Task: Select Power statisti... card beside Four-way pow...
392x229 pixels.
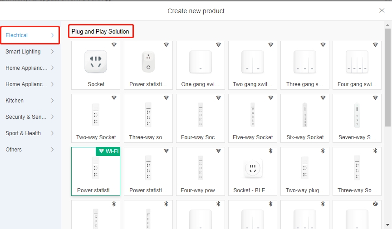Action: click(148, 171)
